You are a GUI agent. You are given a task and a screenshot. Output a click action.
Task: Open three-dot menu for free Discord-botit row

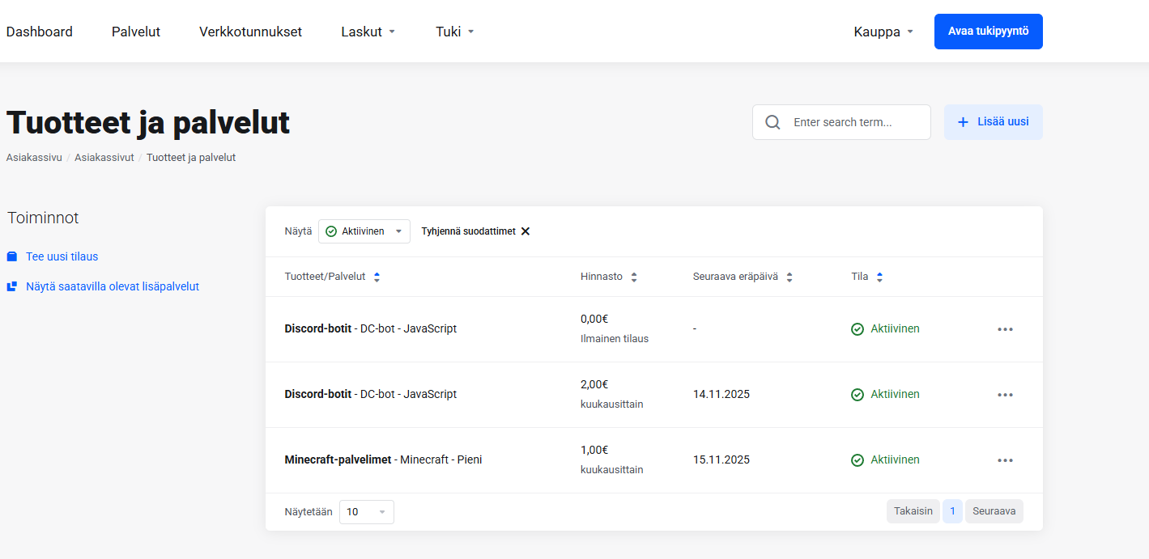tap(1005, 329)
